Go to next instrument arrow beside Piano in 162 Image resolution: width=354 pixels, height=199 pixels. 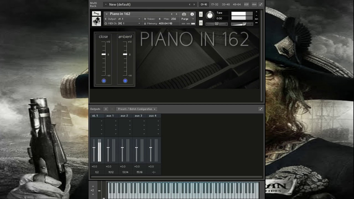pos(176,14)
